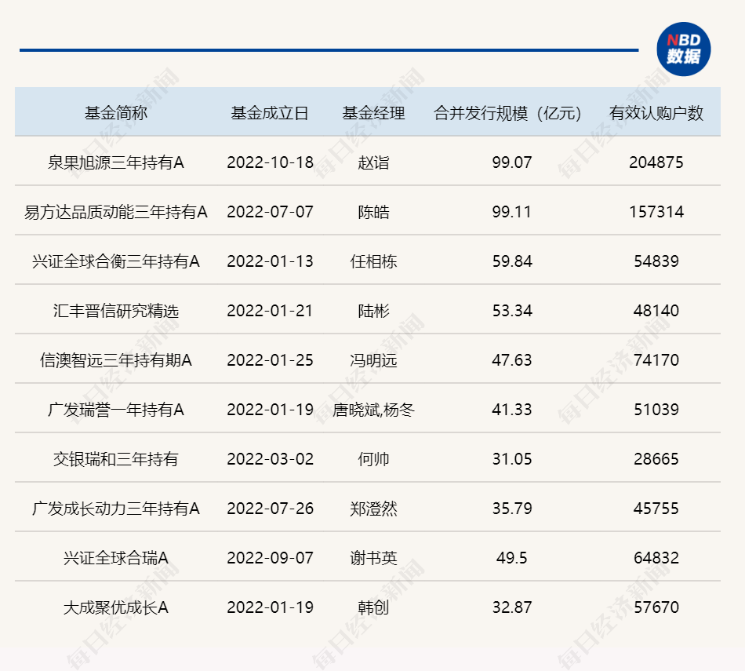The width and height of the screenshot is (745, 671).
Task: Click the date 2022-01-13
Action: click(x=270, y=261)
